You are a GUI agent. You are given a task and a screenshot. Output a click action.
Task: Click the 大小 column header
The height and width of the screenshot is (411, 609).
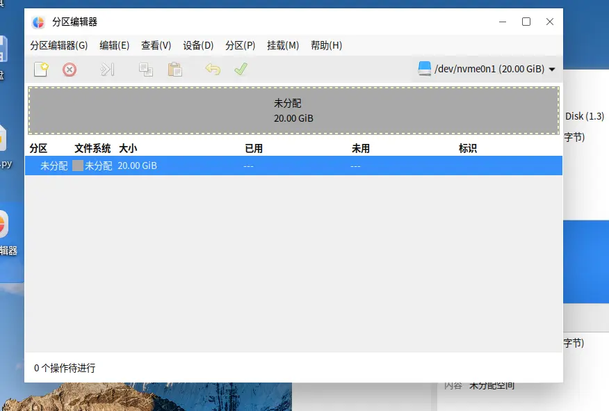pyautogui.click(x=128, y=148)
